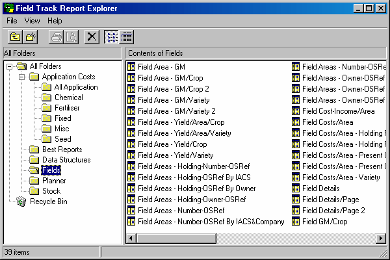Collapse the Application Costs tree node
390x260 pixels.
[x=22, y=77]
